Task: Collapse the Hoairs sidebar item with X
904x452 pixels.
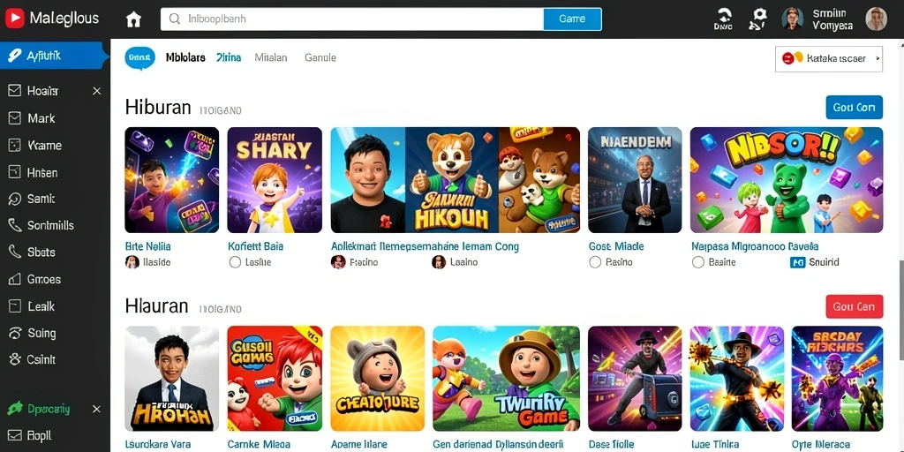Action: pyautogui.click(x=97, y=91)
